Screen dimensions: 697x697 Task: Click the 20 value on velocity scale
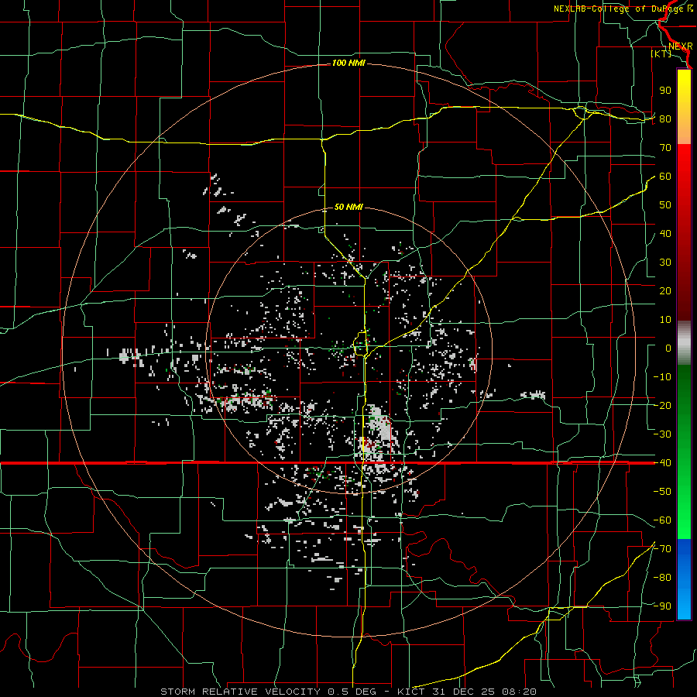pos(665,291)
